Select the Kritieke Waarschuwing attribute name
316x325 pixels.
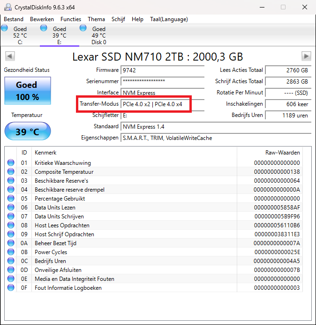[63, 163]
